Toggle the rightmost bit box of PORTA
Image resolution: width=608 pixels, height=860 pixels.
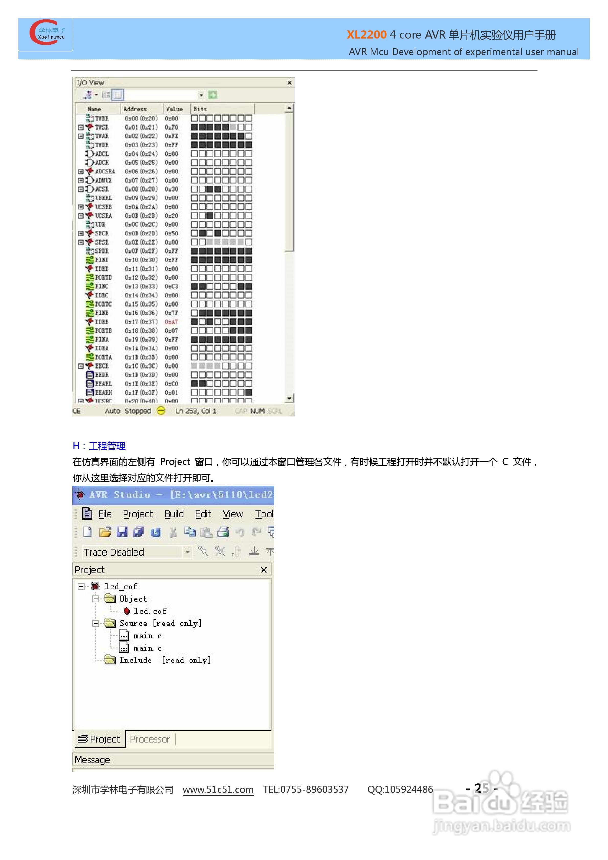click(249, 357)
